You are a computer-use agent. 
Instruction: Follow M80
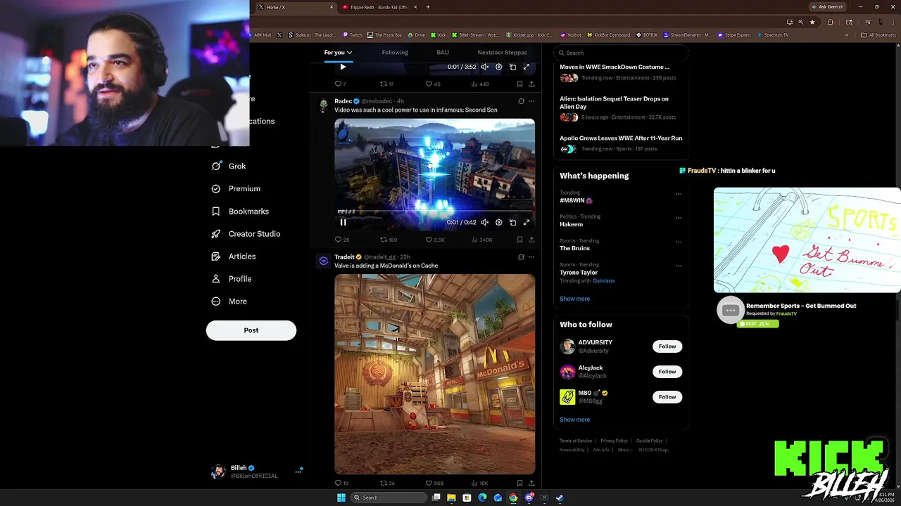click(667, 396)
